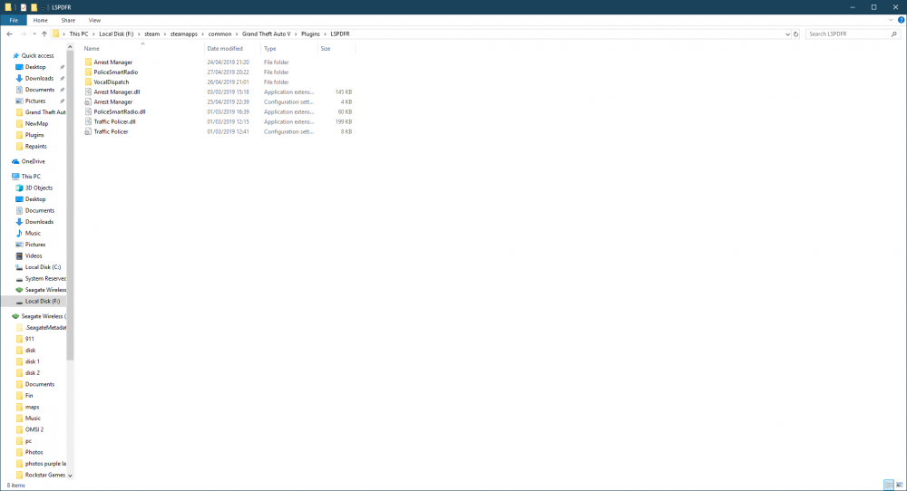The width and height of the screenshot is (907, 491).
Task: Open System Reserved drive in sidebar
Action: point(45,279)
